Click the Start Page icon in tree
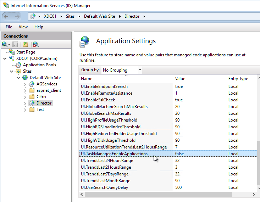 coord(12,52)
